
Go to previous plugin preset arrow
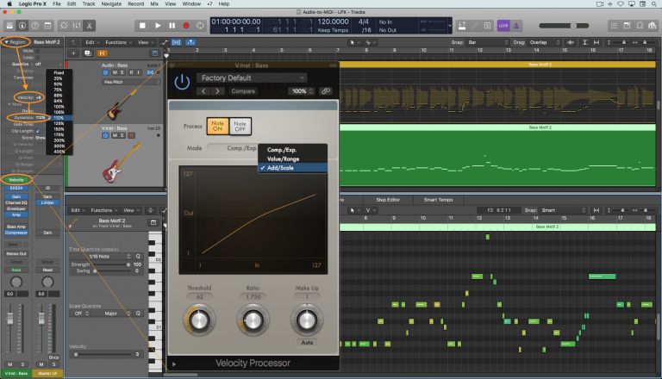point(203,91)
